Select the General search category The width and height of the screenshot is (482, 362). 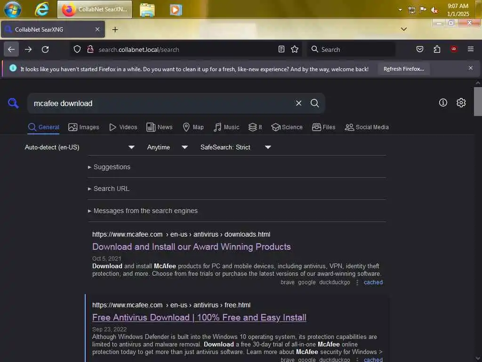tap(44, 127)
